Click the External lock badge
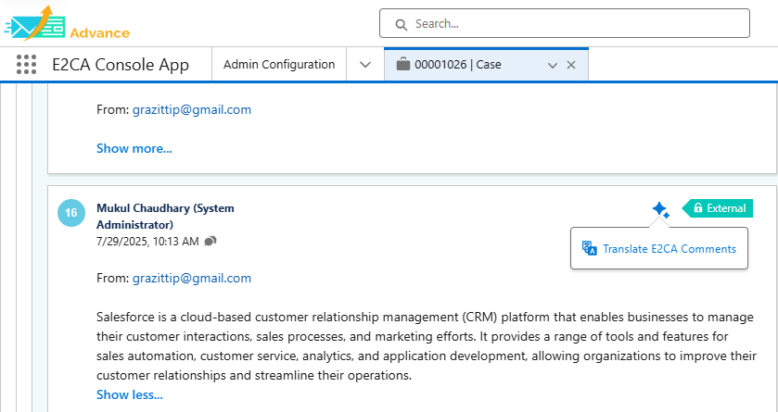 718,208
